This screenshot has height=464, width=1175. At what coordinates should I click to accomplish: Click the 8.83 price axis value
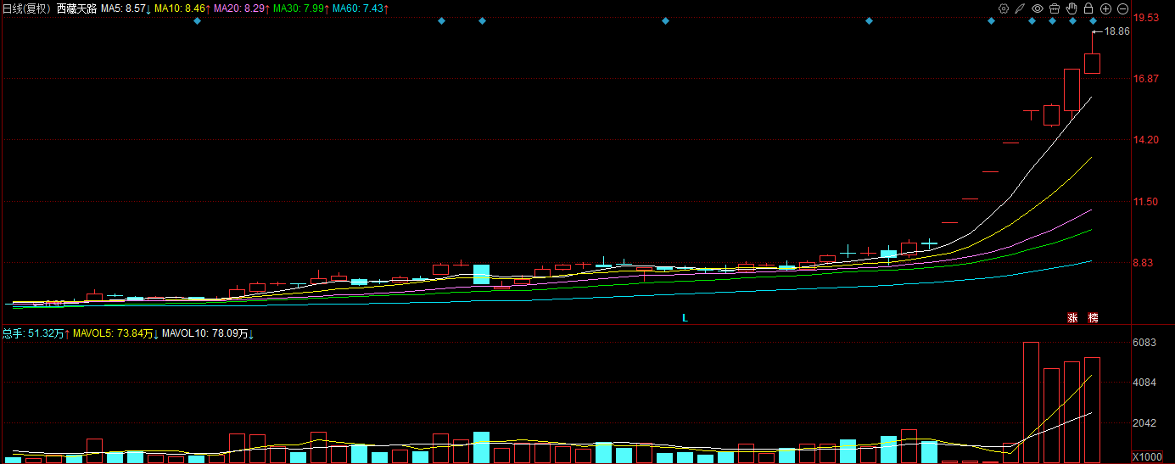click(x=1144, y=263)
